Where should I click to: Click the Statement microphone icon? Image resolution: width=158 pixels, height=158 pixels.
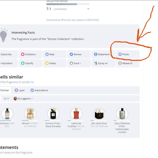click(96, 54)
